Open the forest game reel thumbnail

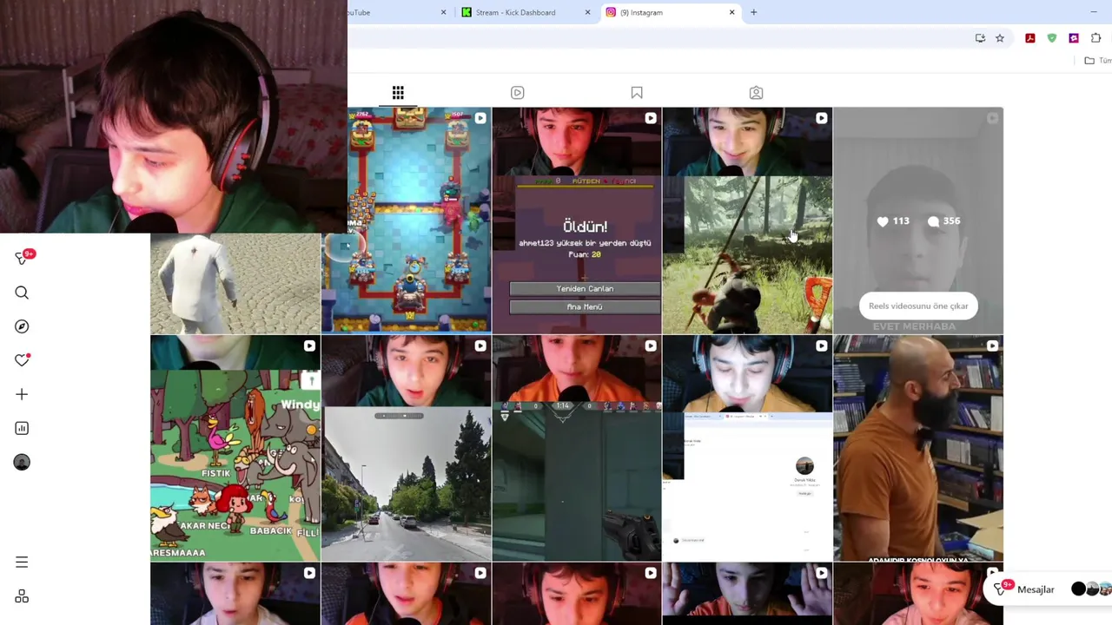pos(747,220)
